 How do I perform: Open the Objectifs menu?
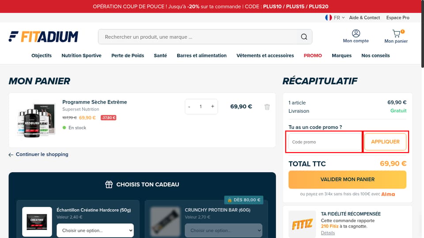(x=42, y=56)
